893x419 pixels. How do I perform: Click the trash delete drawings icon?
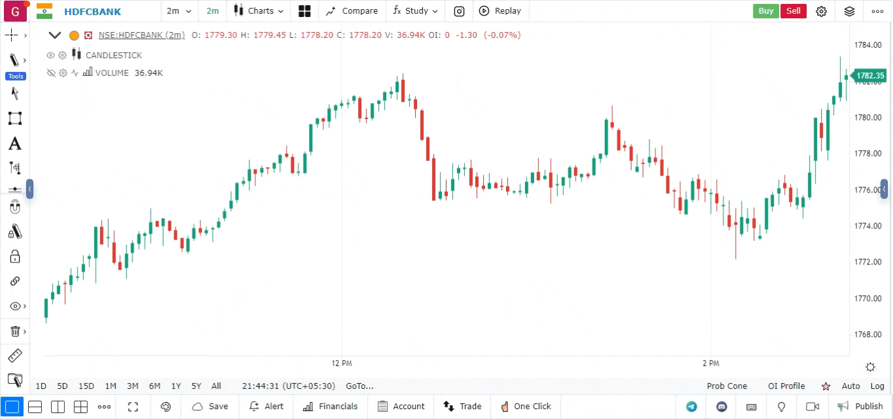(14, 331)
